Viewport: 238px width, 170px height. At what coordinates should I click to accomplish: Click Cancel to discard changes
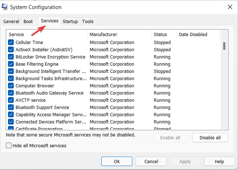151,161
